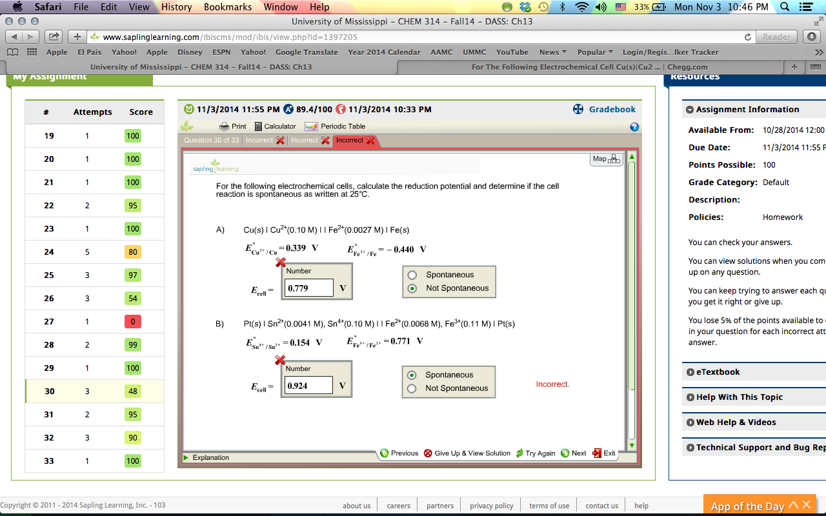Click the blue help question mark icon

634,127
